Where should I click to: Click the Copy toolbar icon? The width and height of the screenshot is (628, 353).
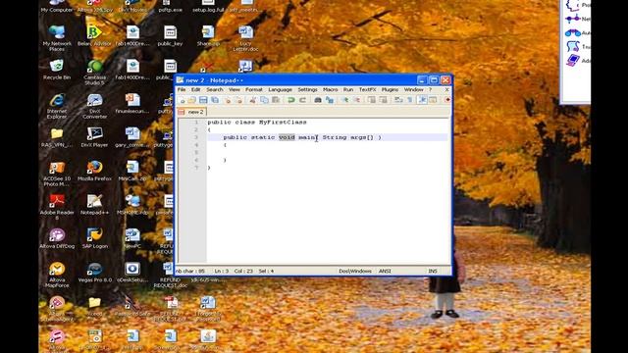pyautogui.click(x=264, y=100)
